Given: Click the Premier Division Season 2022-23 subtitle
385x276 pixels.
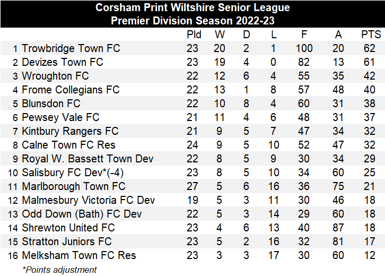Looking at the screenshot, I should click(x=192, y=21).
